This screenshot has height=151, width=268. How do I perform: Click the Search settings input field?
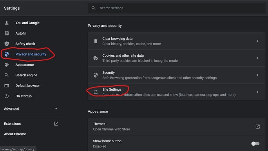coord(174,8)
